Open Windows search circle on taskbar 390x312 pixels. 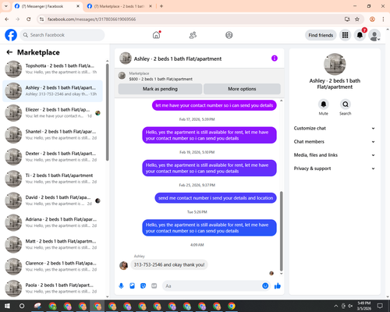point(22,306)
